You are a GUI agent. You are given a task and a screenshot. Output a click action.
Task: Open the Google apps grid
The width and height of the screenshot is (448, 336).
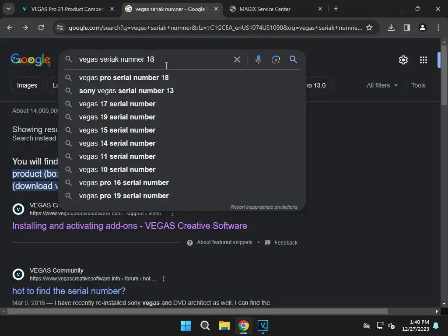click(x=423, y=60)
